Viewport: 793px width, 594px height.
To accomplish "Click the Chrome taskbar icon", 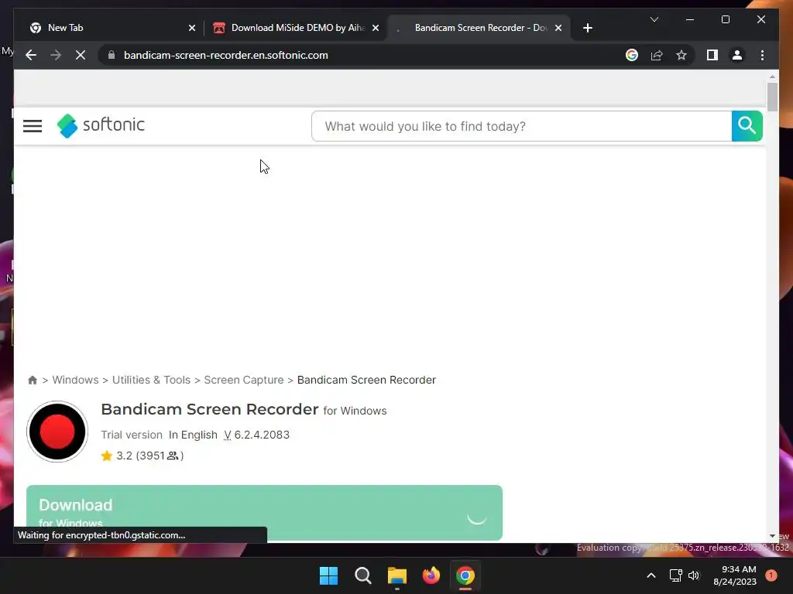I will click(465, 575).
